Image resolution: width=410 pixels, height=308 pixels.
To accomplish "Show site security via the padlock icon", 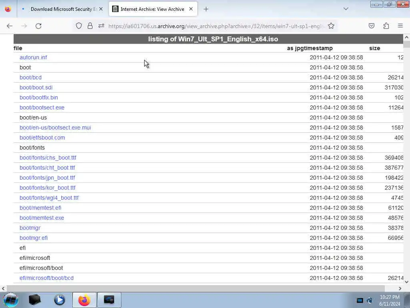I will pyautogui.click(x=90, y=26).
